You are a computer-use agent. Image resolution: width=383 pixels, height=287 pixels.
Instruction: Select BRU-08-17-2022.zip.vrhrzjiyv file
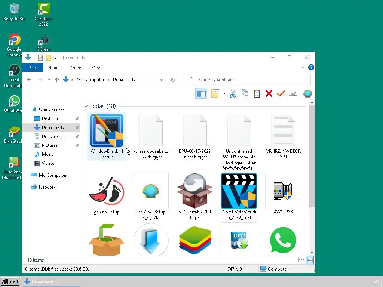point(195,136)
